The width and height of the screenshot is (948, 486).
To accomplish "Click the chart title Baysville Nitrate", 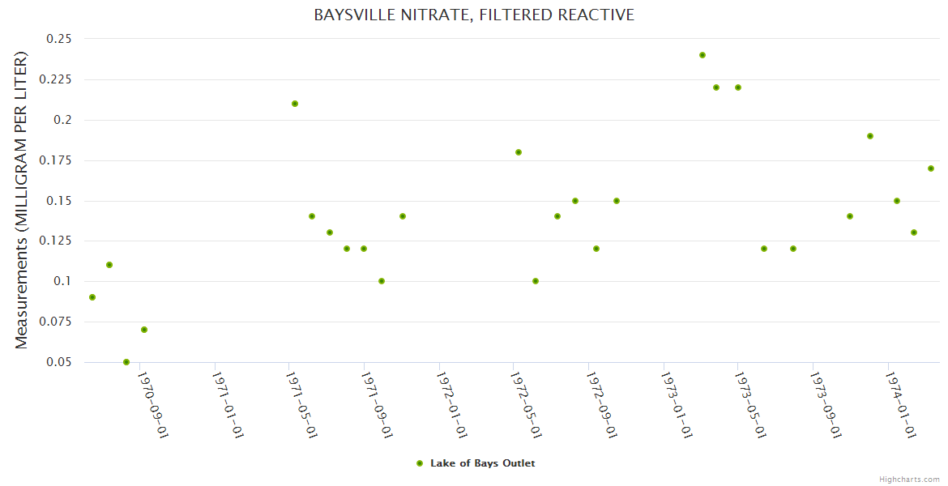I will [474, 15].
